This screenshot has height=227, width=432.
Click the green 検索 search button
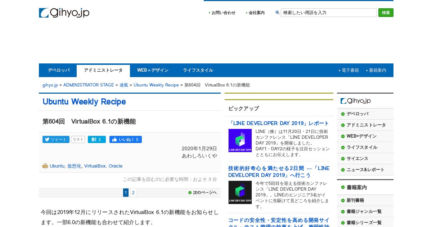(x=386, y=13)
